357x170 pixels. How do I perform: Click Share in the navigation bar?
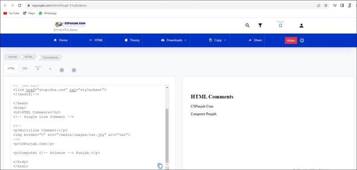click(x=255, y=40)
